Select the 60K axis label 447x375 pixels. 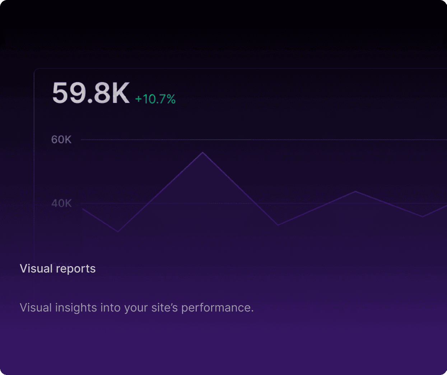click(61, 139)
